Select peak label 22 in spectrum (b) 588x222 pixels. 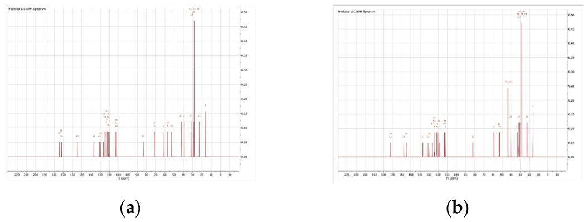pyautogui.click(x=473, y=137)
